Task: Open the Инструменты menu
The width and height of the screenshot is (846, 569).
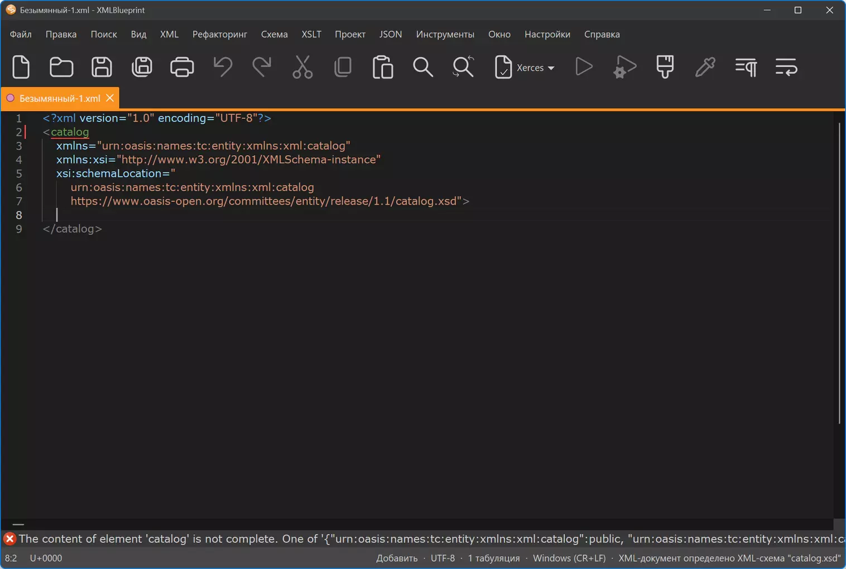Action: [445, 34]
